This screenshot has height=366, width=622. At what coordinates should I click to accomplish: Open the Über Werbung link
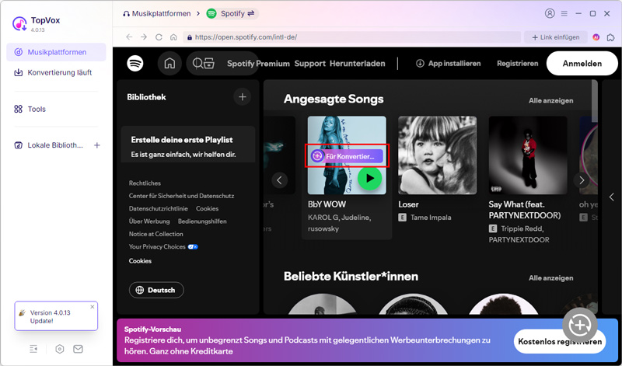[x=149, y=221]
